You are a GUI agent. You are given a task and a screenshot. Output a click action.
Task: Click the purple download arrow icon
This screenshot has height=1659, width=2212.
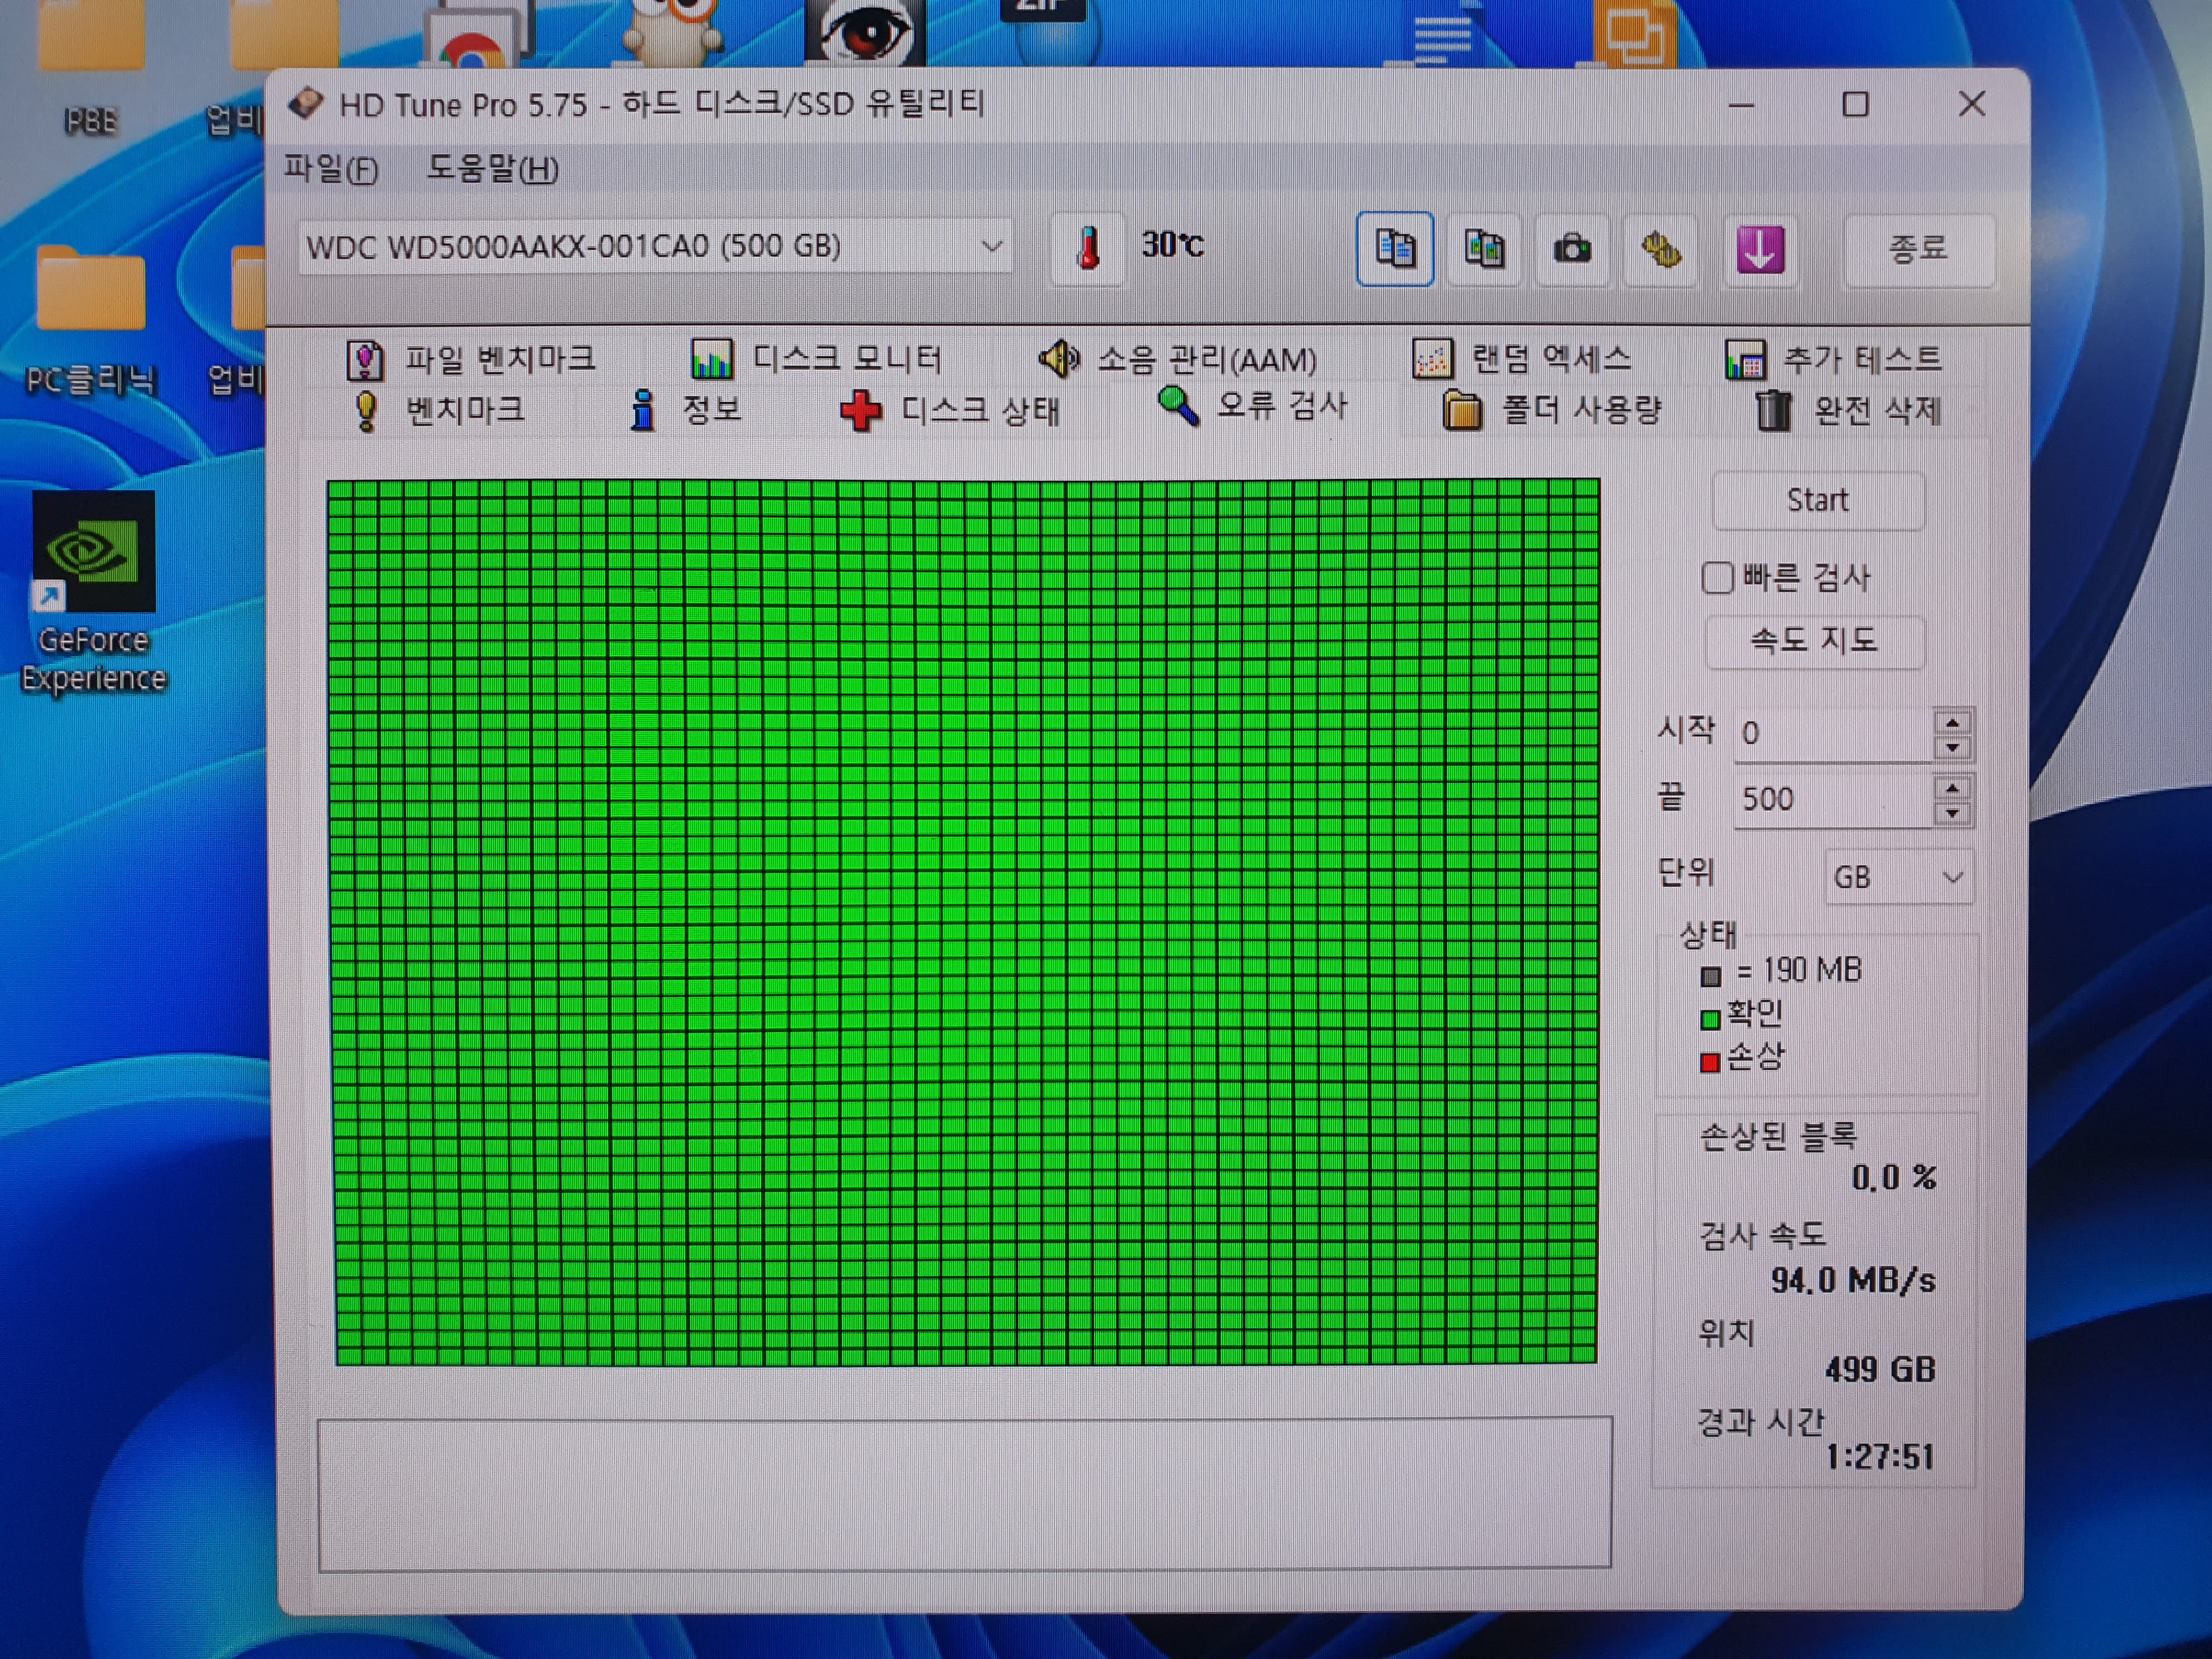click(x=1760, y=250)
